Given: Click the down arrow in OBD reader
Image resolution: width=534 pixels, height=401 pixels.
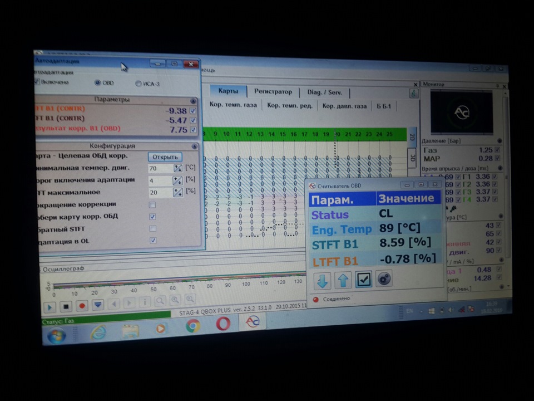Looking at the screenshot, I should (x=322, y=281).
